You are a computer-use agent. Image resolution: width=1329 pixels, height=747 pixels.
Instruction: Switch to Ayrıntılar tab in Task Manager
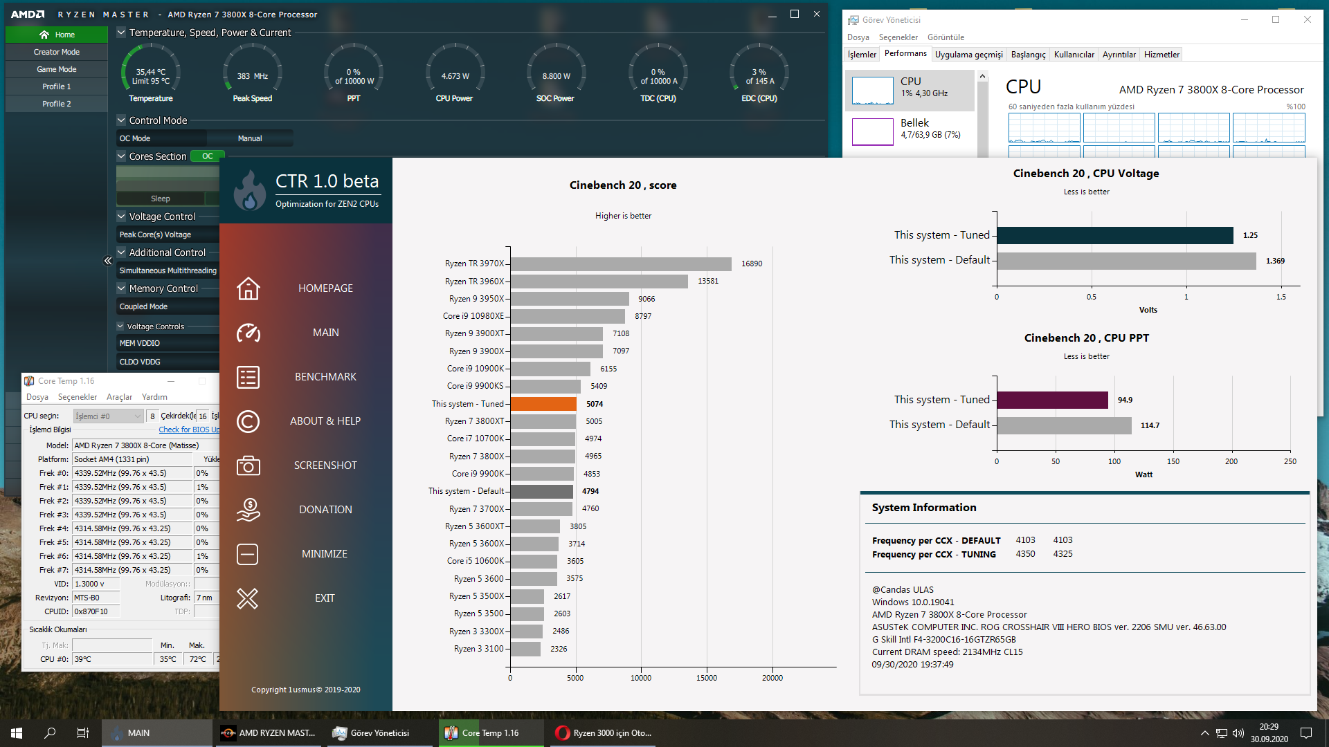point(1119,55)
